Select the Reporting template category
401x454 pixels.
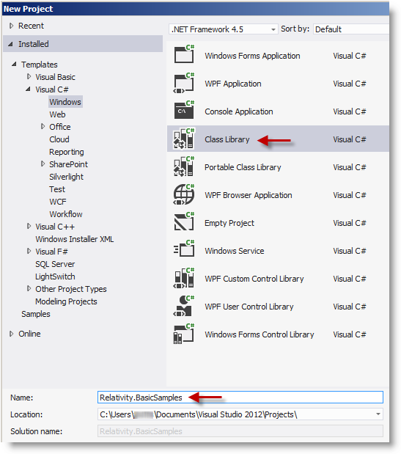[67, 152]
